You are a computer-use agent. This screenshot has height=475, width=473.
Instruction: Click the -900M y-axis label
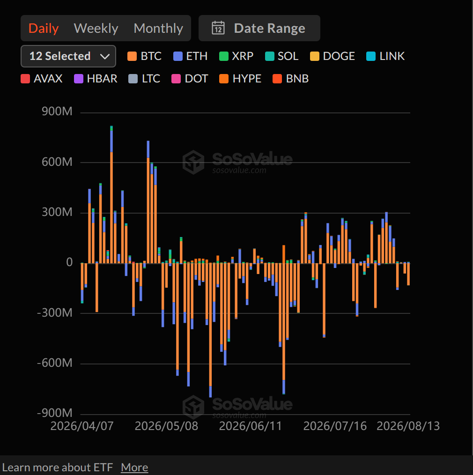54,413
